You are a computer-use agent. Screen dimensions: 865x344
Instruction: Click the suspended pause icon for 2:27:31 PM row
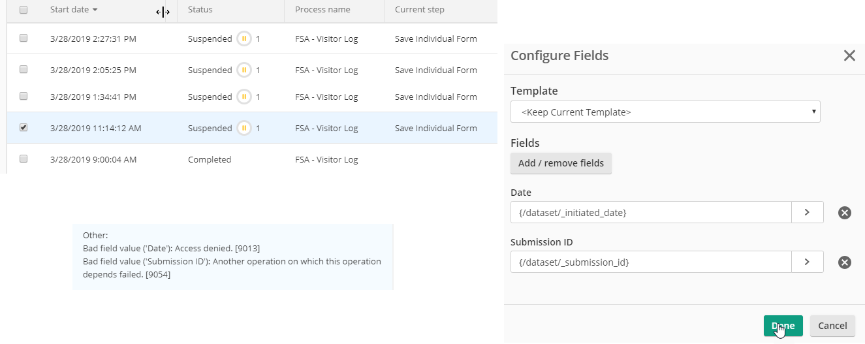pyautogui.click(x=244, y=39)
